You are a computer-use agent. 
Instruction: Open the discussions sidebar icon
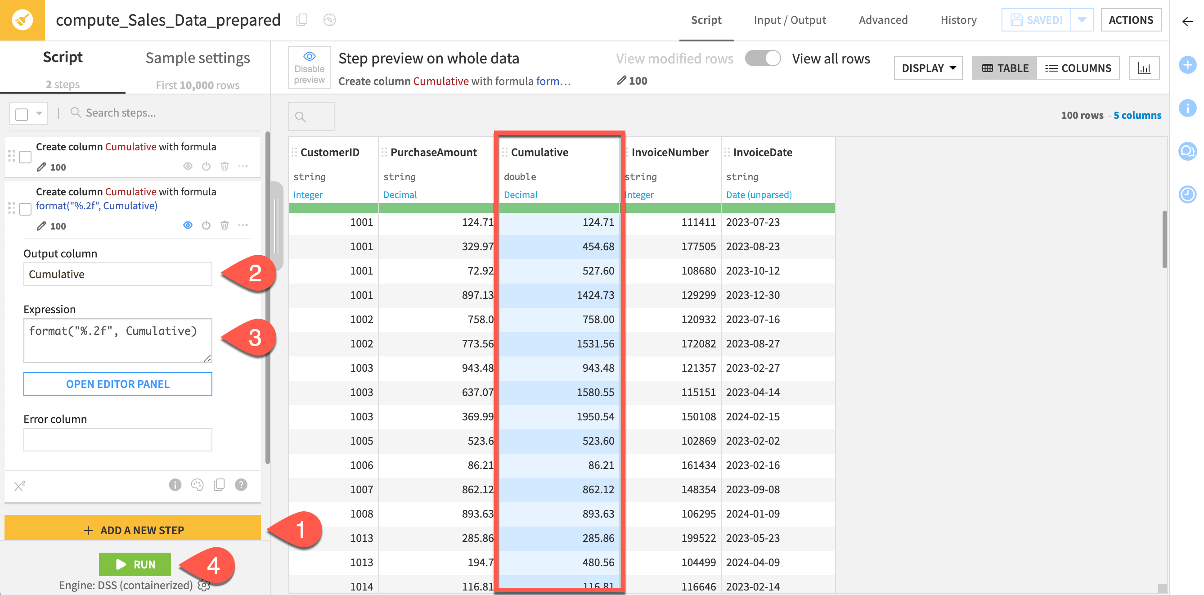coord(1187,151)
